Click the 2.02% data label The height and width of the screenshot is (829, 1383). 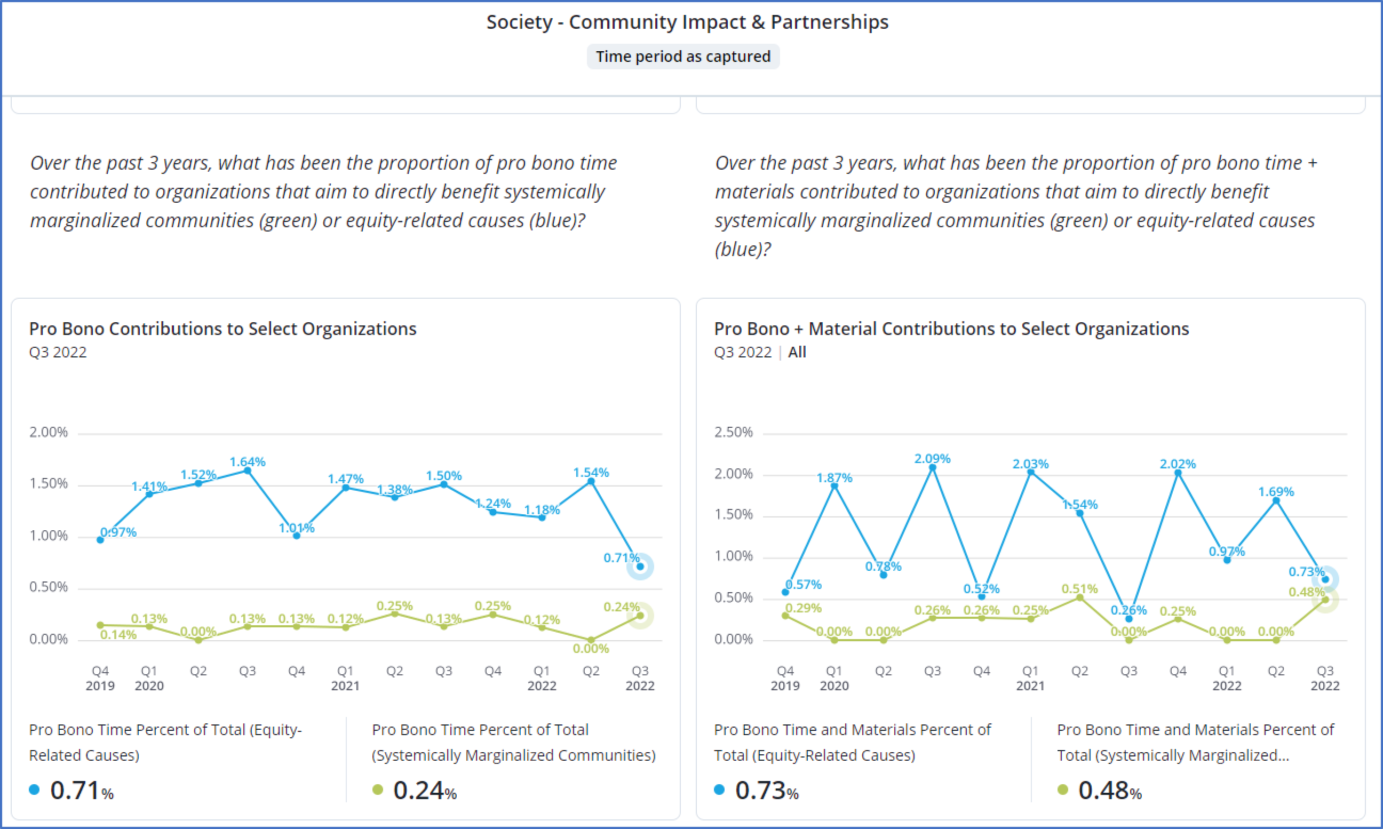click(x=1178, y=464)
